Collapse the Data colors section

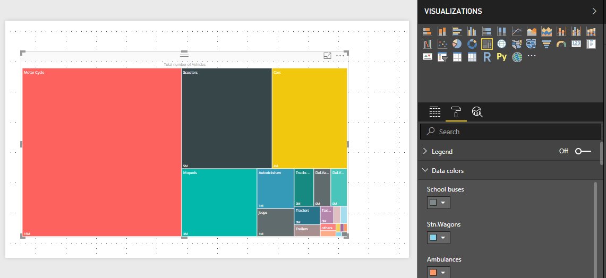[425, 170]
